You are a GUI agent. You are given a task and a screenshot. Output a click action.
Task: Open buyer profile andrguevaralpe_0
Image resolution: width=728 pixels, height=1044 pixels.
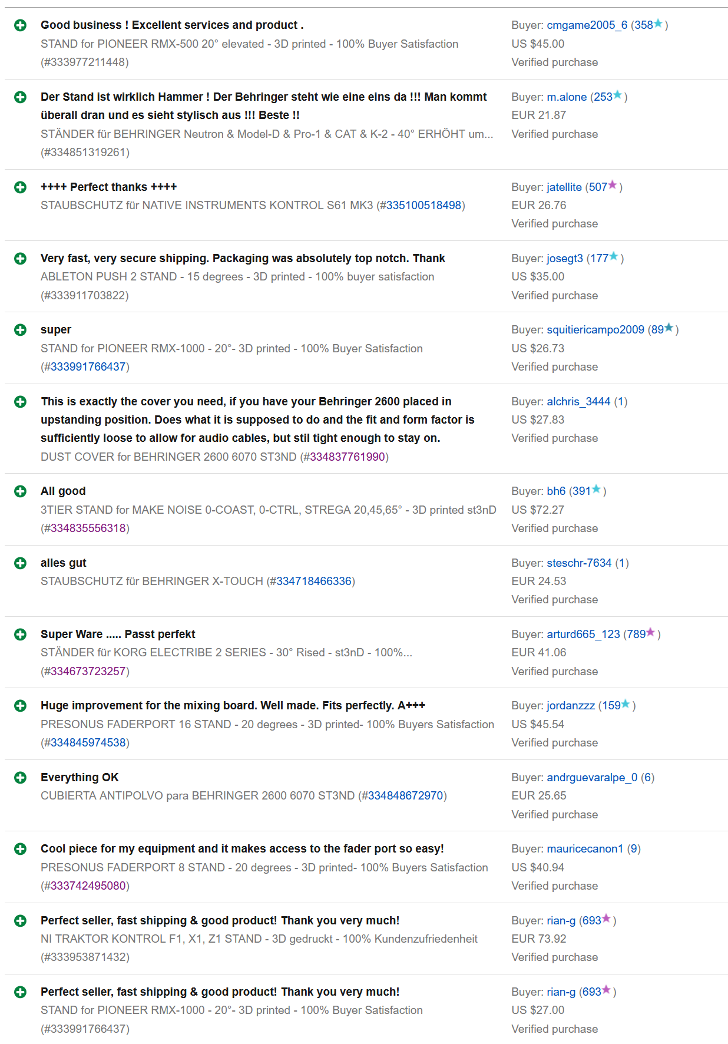592,778
